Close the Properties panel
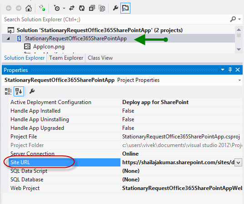Viewport: 244px width, 204px height. click(238, 70)
